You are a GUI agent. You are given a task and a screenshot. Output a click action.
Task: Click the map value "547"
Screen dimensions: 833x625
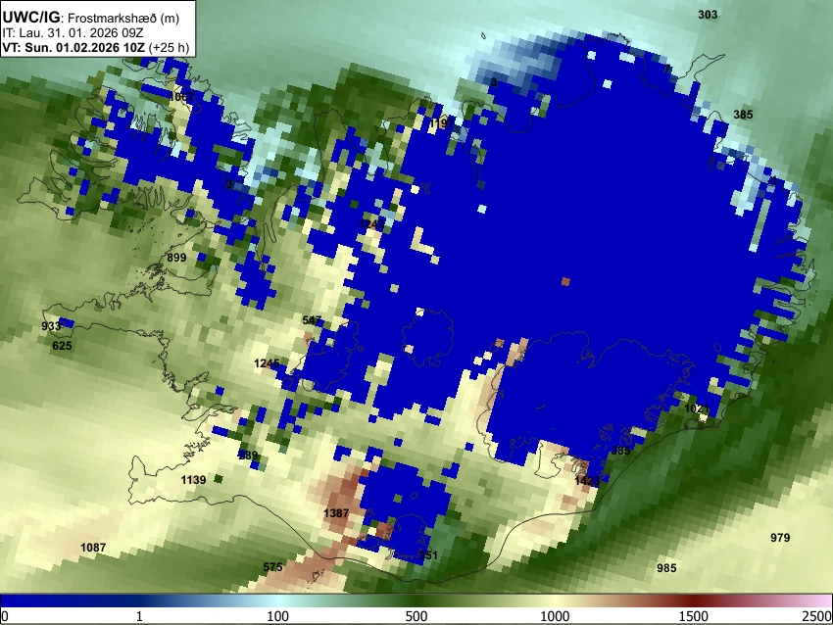312,320
